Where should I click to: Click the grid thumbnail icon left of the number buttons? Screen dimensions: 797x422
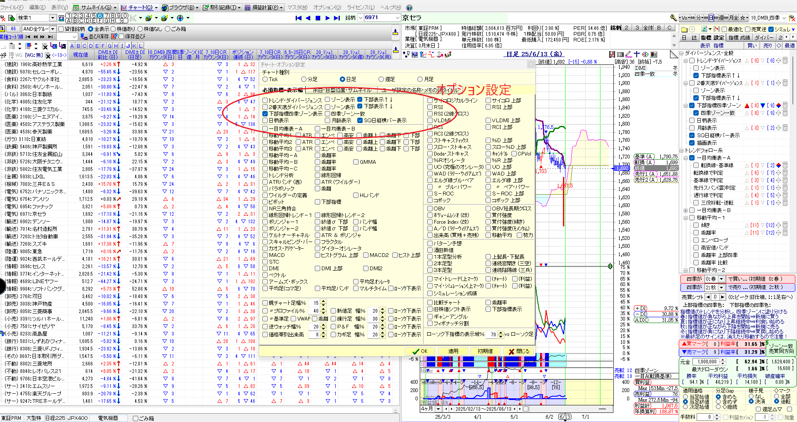[x=61, y=18]
